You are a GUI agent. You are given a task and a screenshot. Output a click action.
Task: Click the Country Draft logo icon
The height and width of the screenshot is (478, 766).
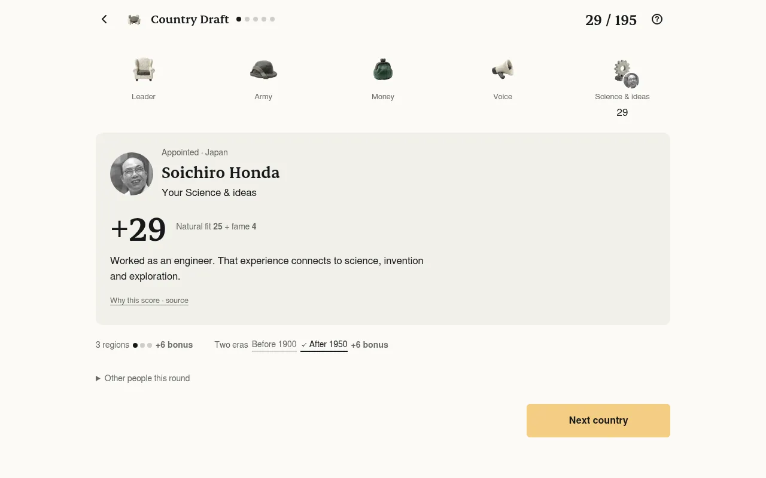(x=135, y=20)
